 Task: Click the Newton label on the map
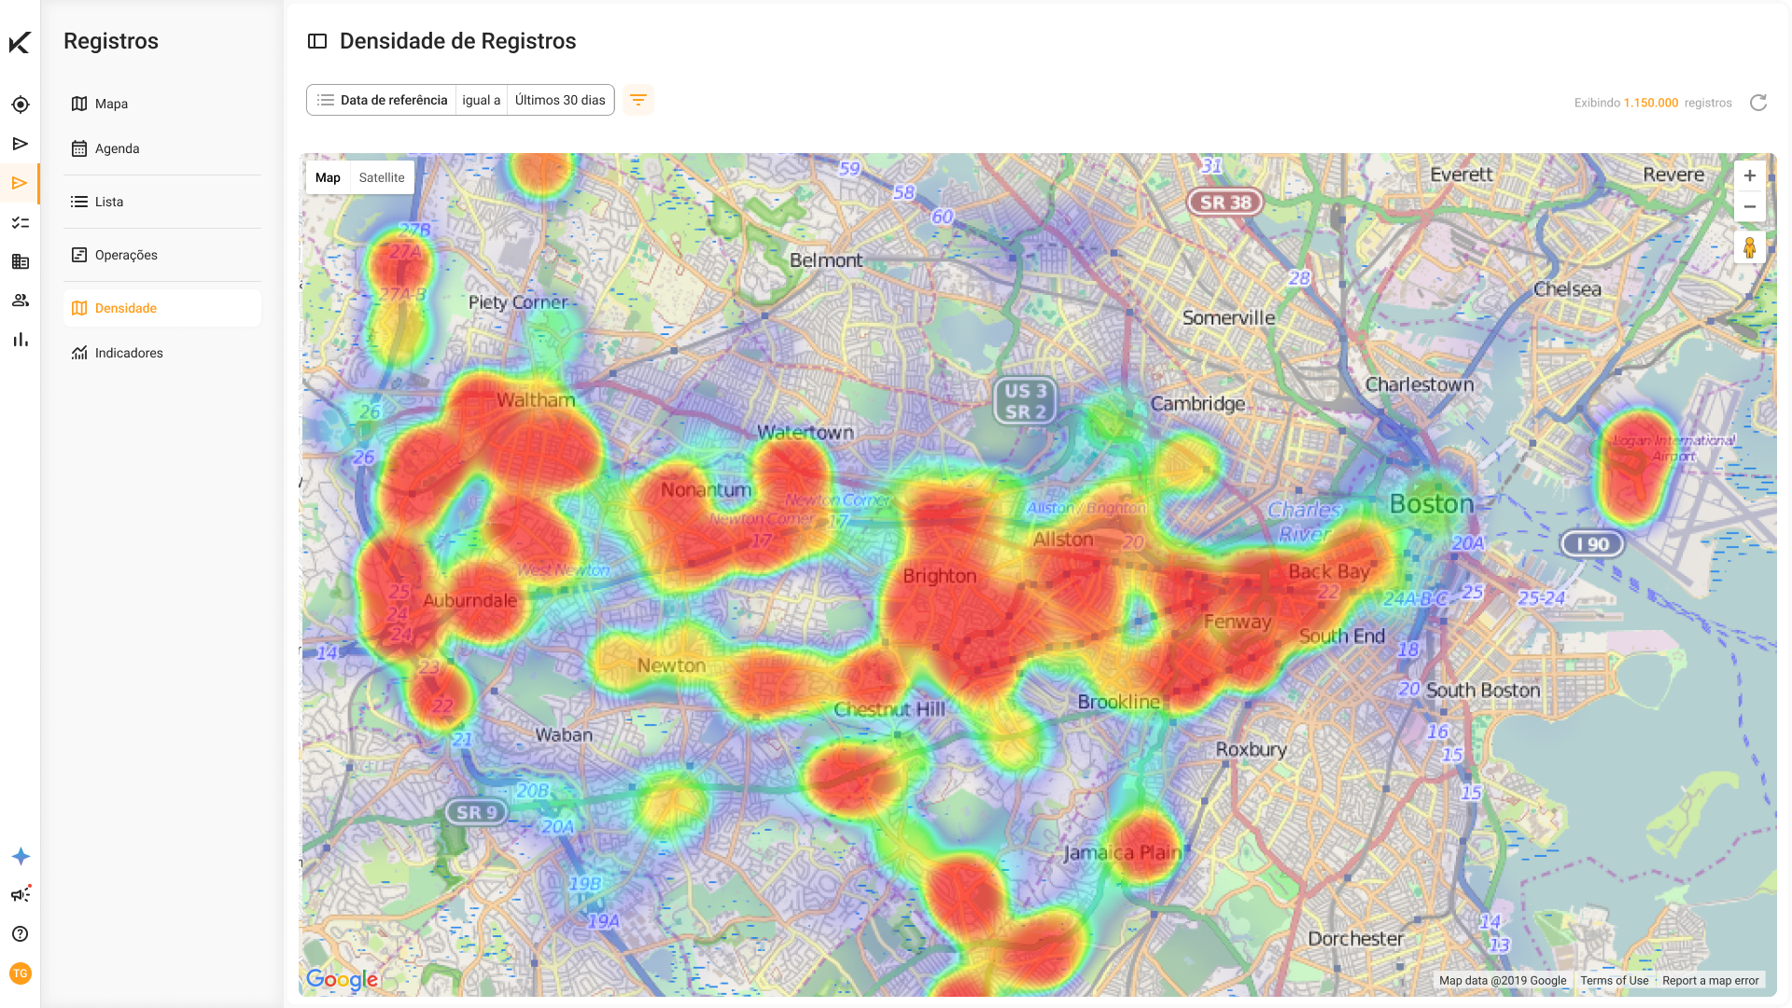[x=671, y=665]
